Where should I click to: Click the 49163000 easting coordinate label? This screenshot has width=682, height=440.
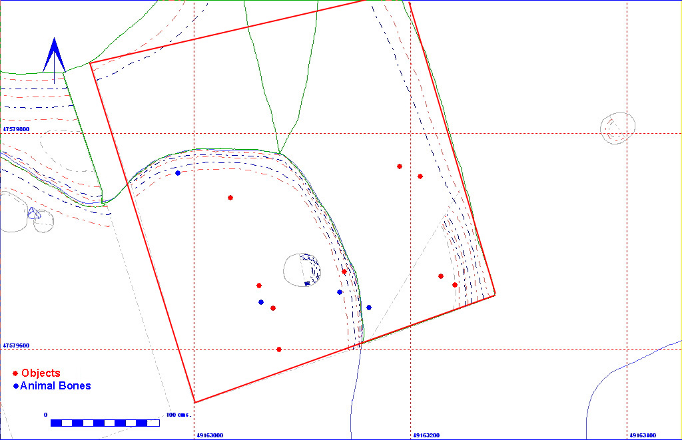[x=209, y=435]
